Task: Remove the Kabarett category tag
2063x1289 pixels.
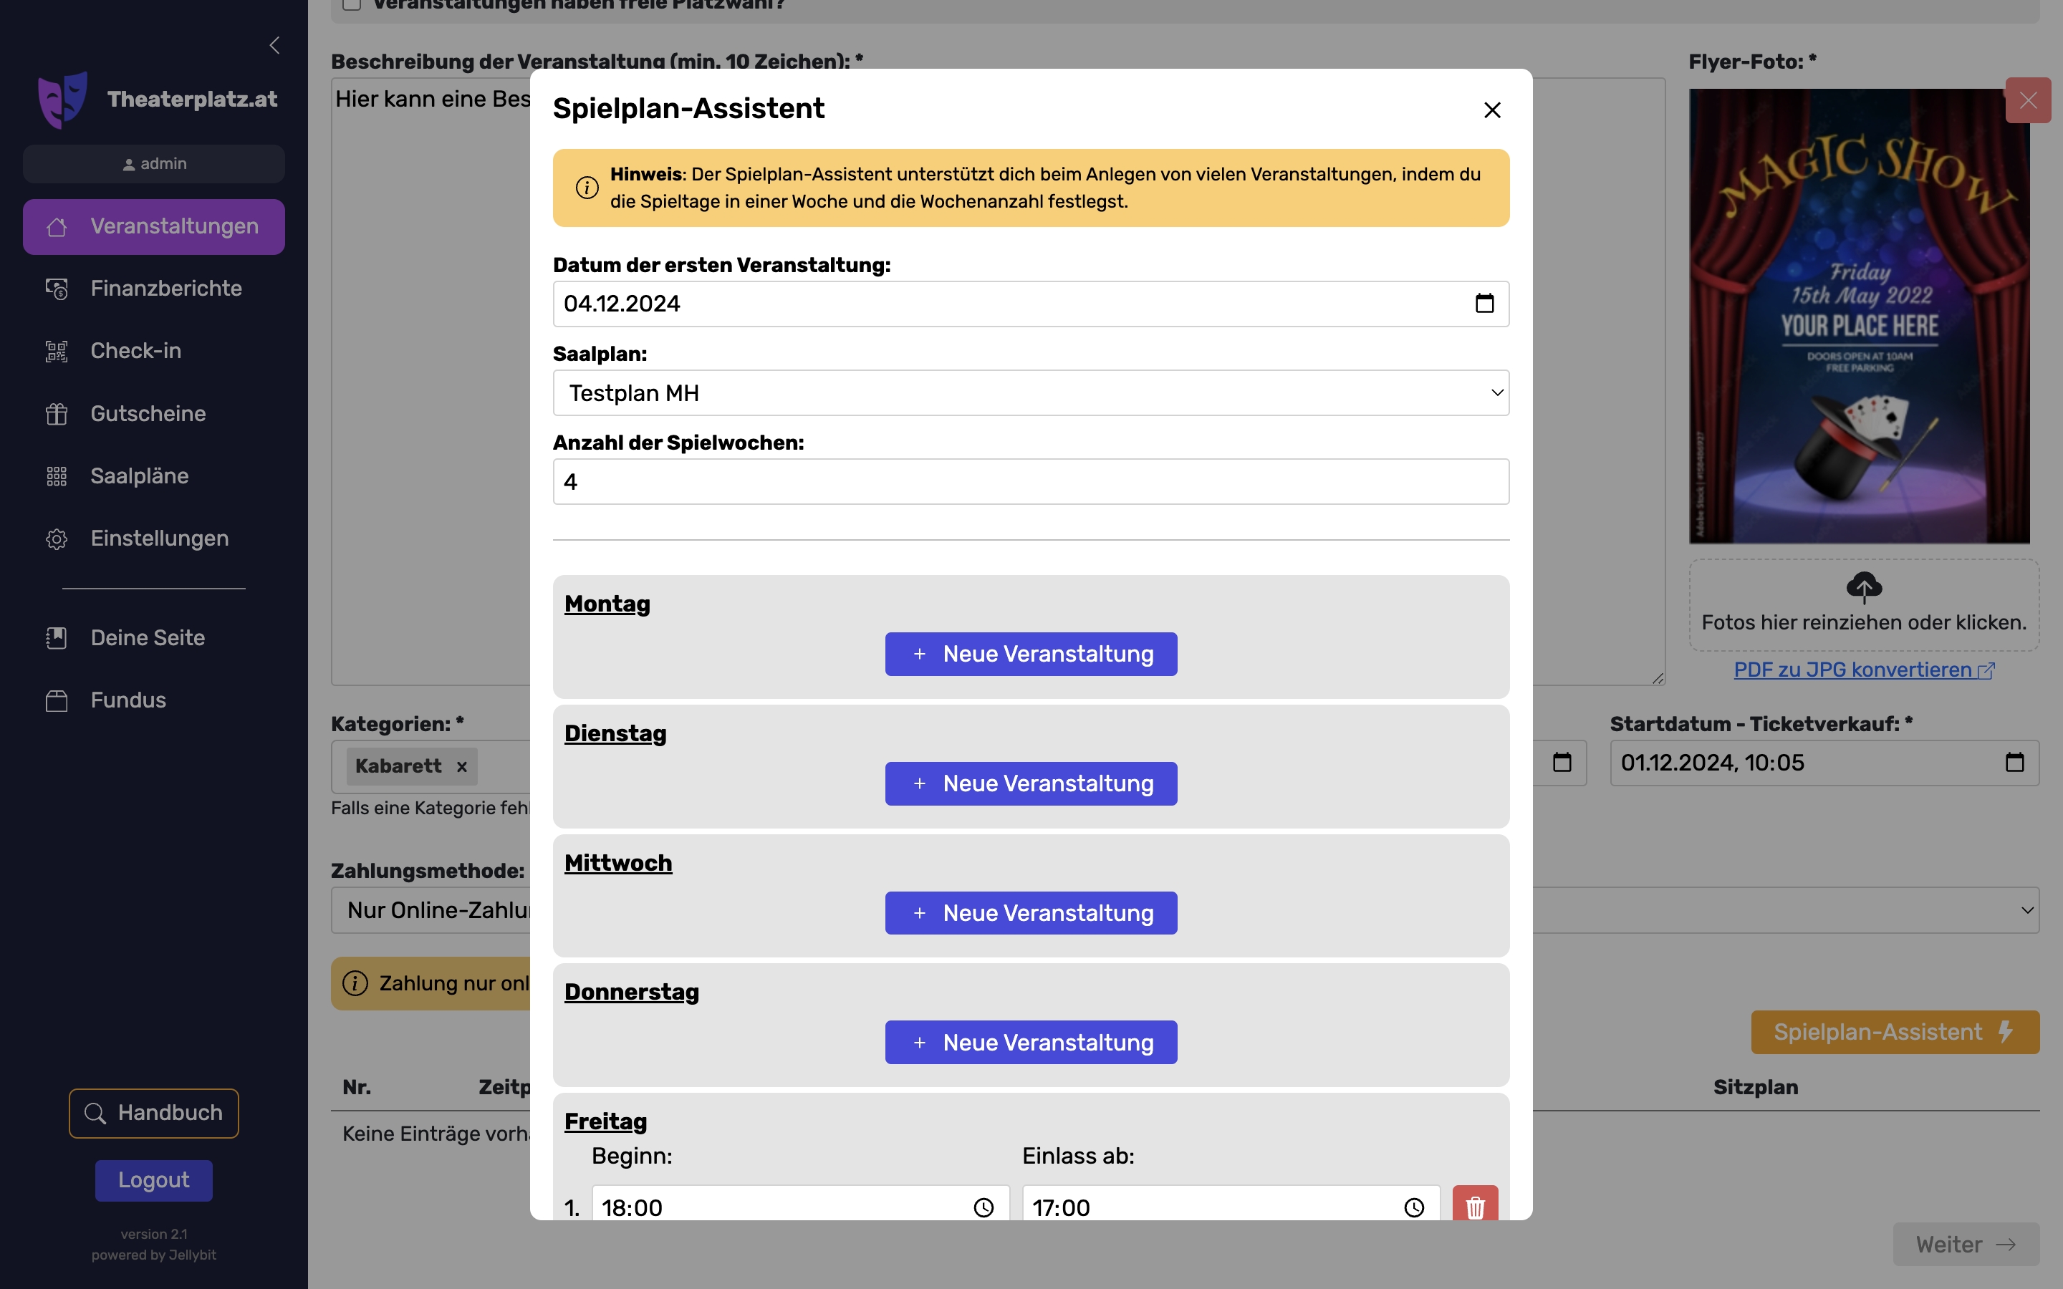Action: pyautogui.click(x=461, y=766)
